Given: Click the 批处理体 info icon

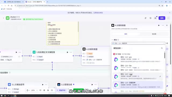Looking at the screenshot, I should [10, 72].
